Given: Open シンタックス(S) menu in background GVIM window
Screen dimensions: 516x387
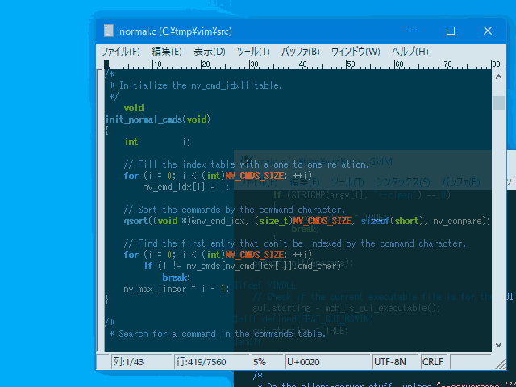Looking at the screenshot, I should click(x=403, y=181).
